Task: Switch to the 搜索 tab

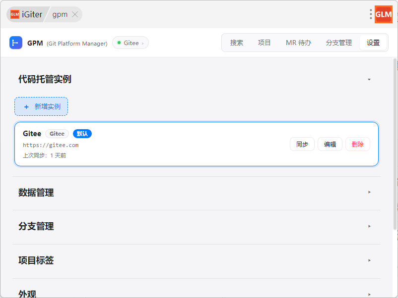Action: (237, 43)
